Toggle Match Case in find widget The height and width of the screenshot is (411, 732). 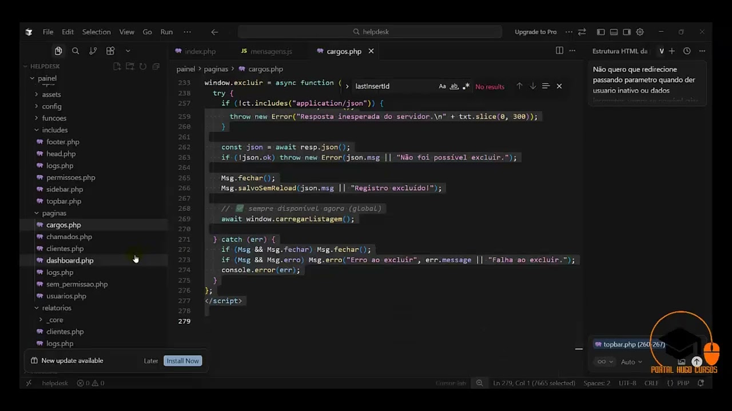tap(442, 86)
